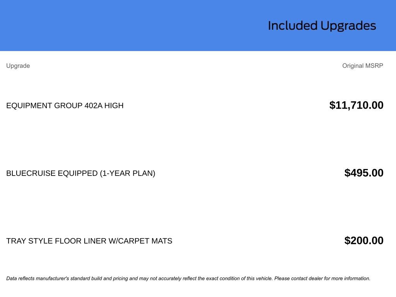Click the Upgrade column header
Screen dimensions: 396x297
tap(18, 66)
